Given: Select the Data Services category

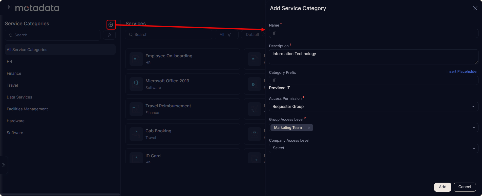Looking at the screenshot, I should pyautogui.click(x=19, y=97).
